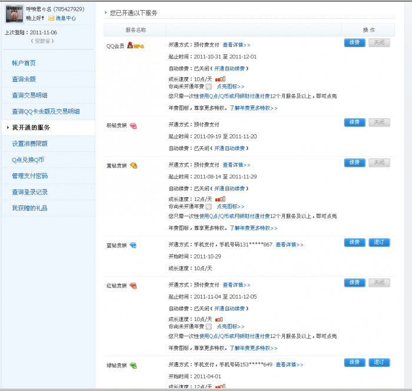Click 关闭 button for 红钻贵族

(x=379, y=283)
